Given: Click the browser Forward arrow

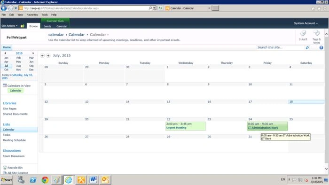Looking at the screenshot, I should [10, 8].
